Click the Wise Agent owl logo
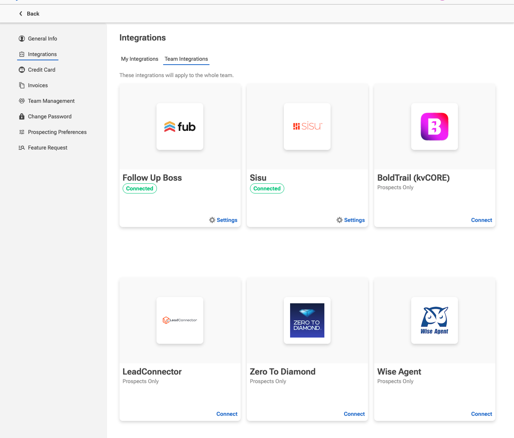The width and height of the screenshot is (514, 438). tap(435, 320)
